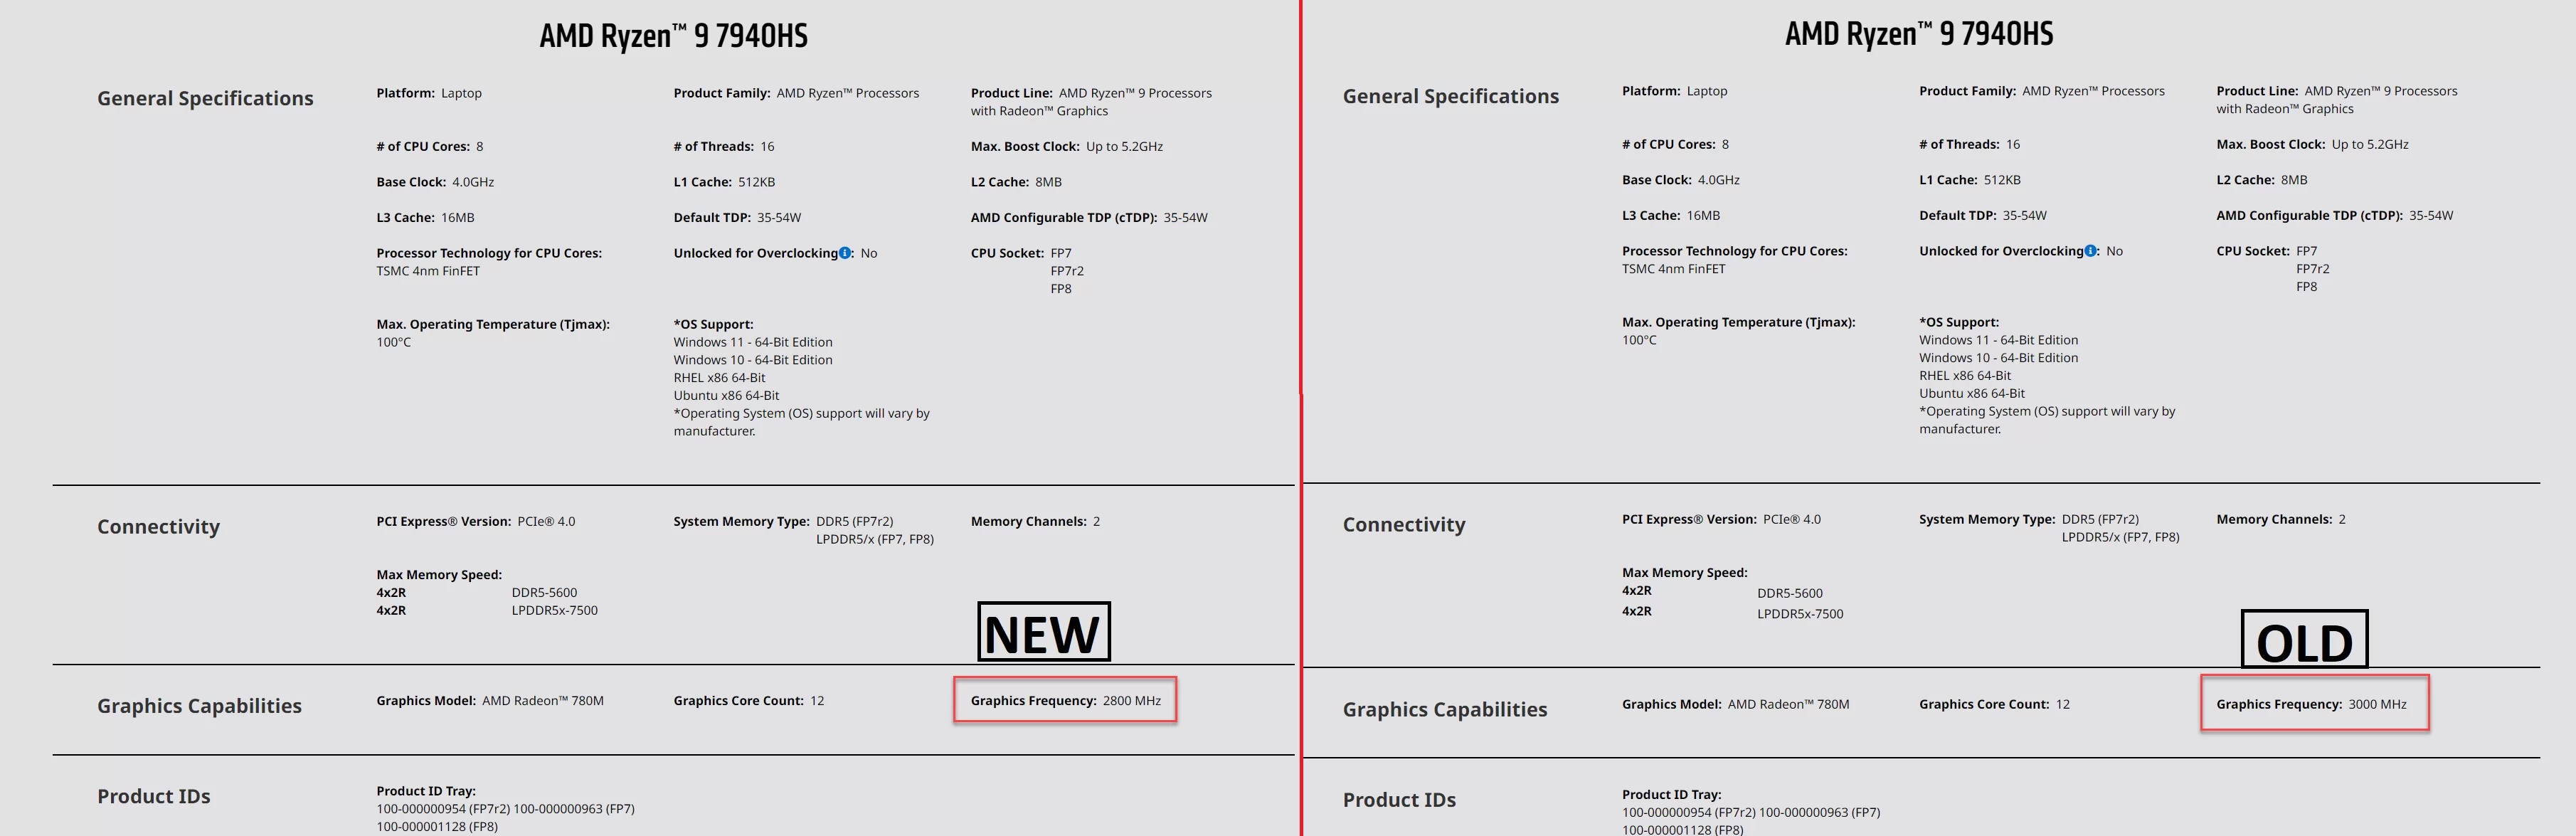Click 'General Specifications' heading on left page
Screen dimensions: 2576x836
point(205,98)
